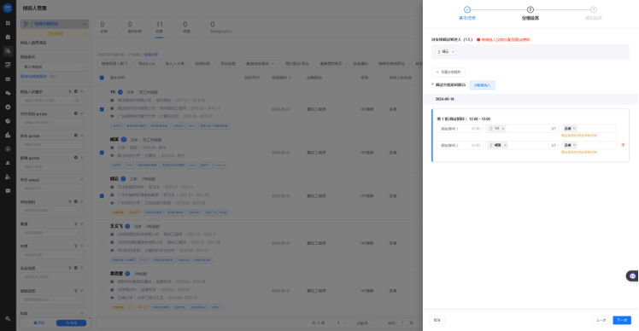Open the floating chatbot assistant icon
The image size is (639, 331).
tap(632, 276)
